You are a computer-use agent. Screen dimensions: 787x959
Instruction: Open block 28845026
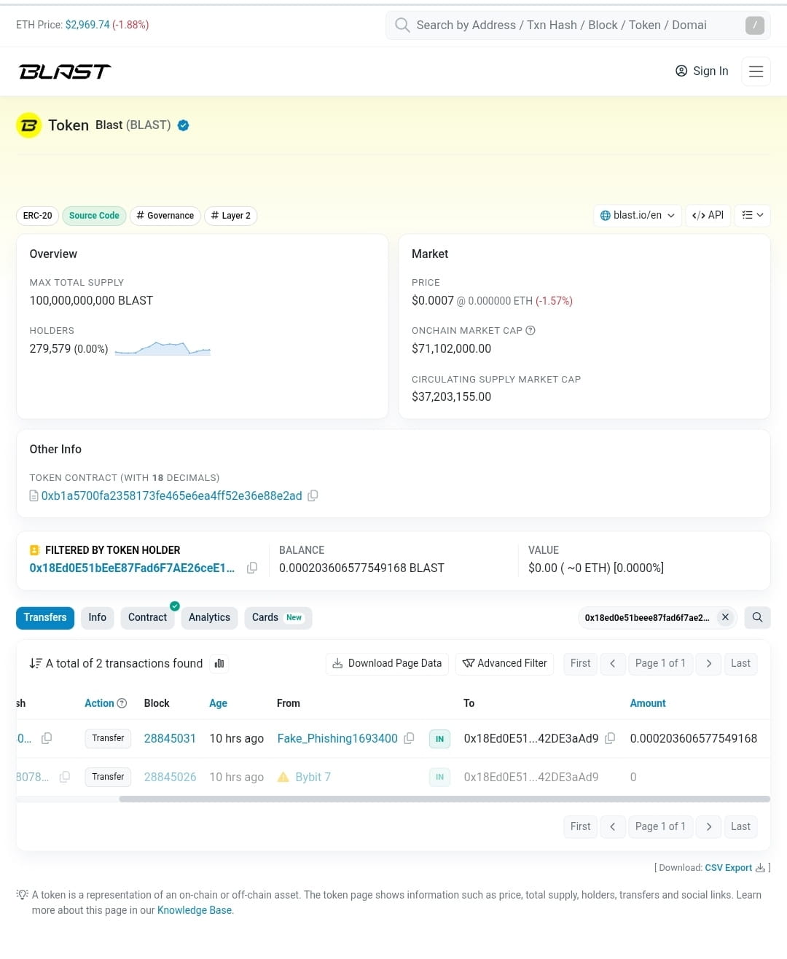[x=170, y=777]
